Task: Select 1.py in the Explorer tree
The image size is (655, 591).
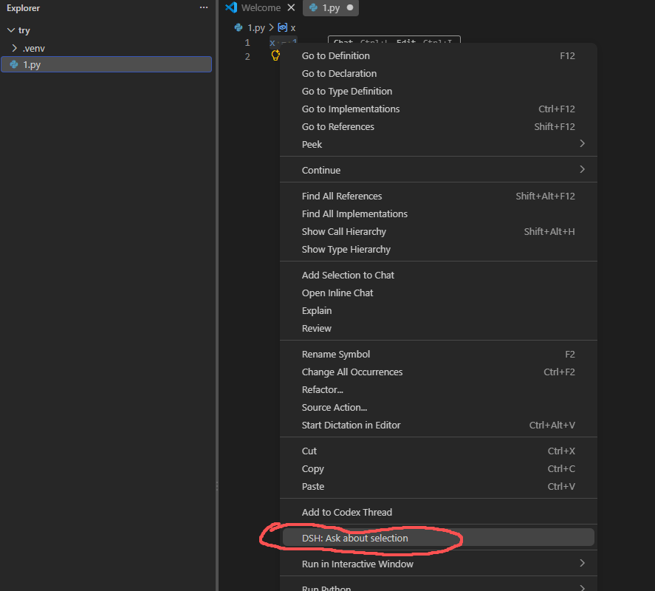Action: [x=106, y=64]
